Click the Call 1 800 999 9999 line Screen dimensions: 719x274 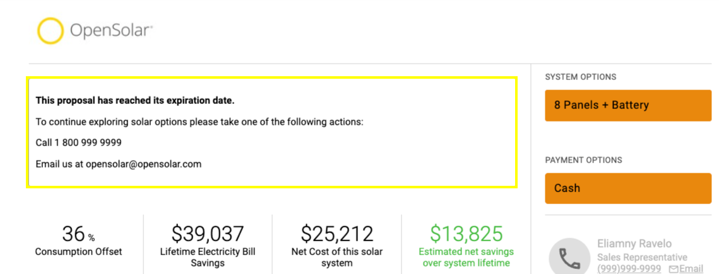[x=78, y=143]
